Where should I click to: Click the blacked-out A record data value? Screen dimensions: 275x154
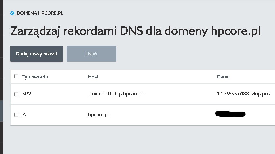230,114
